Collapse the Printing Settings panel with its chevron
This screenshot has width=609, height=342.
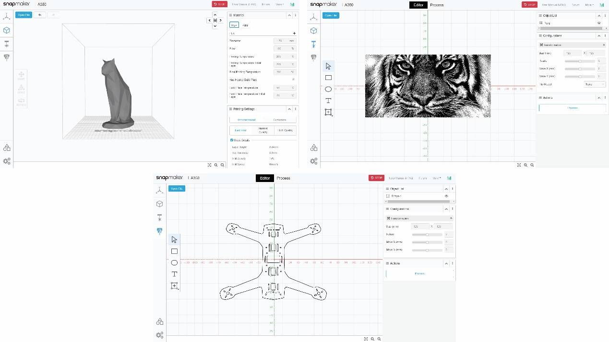pyautogui.click(x=289, y=109)
